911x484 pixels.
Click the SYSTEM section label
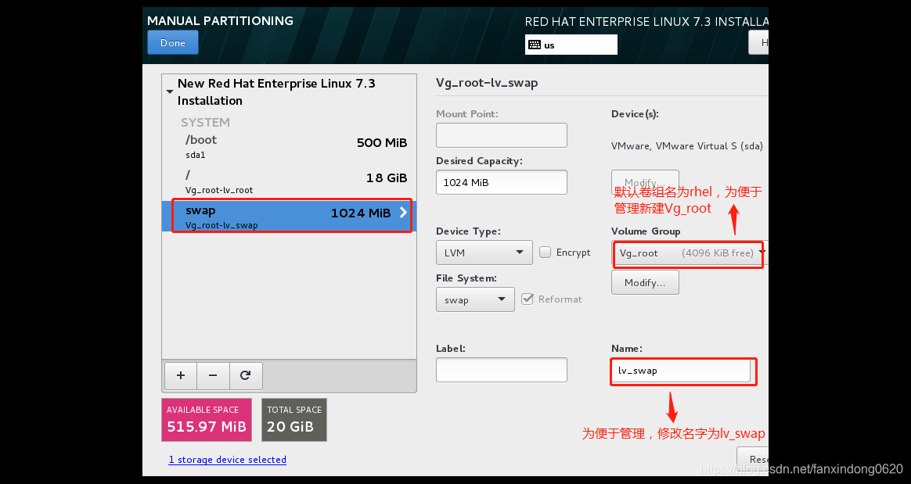(205, 123)
